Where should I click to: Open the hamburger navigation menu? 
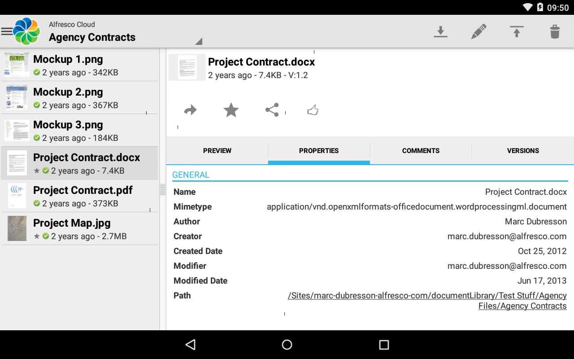point(7,31)
